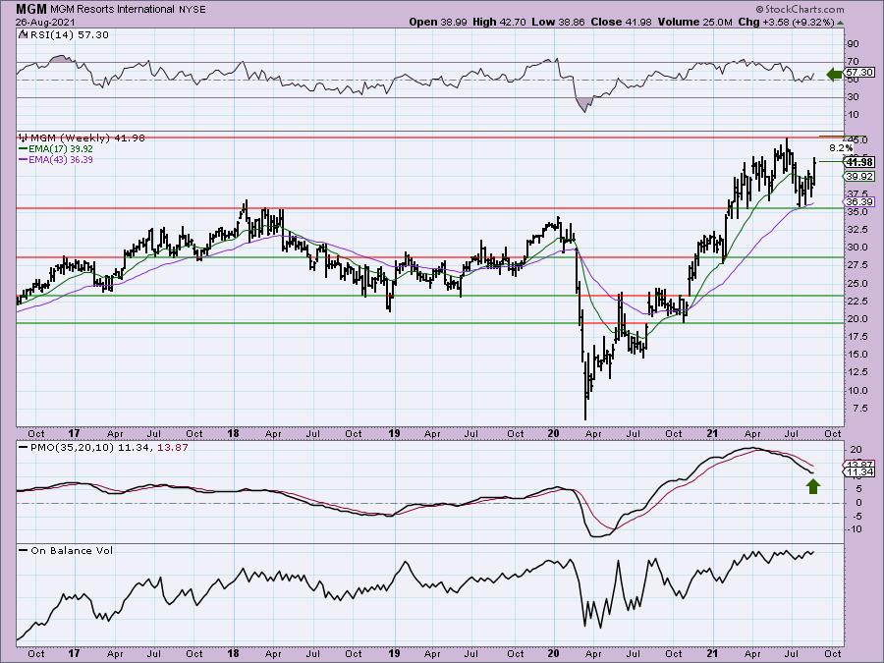Click the MGM (Weekly) 41.98 legend label

click(87, 138)
